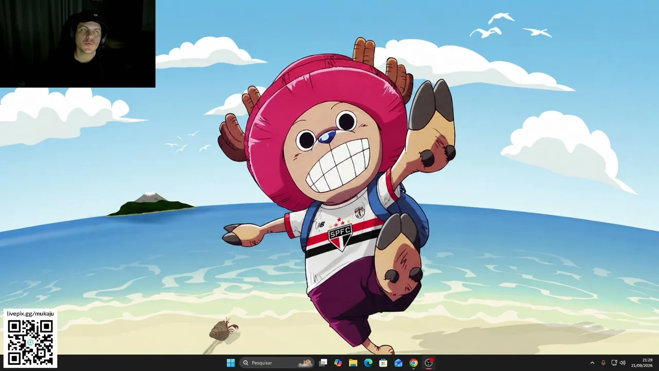Image resolution: width=659 pixels, height=371 pixels.
Task: Open Task View from the taskbar
Action: (x=323, y=363)
